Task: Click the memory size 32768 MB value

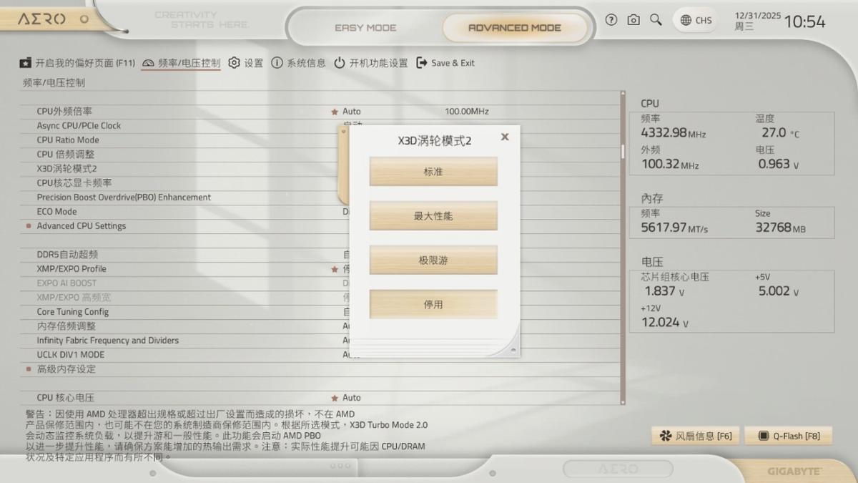Action: tap(781, 228)
